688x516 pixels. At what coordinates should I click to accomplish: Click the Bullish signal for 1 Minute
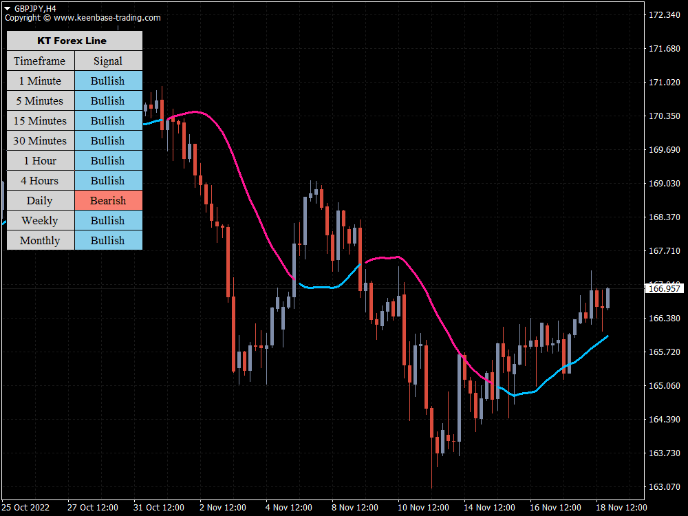click(109, 80)
